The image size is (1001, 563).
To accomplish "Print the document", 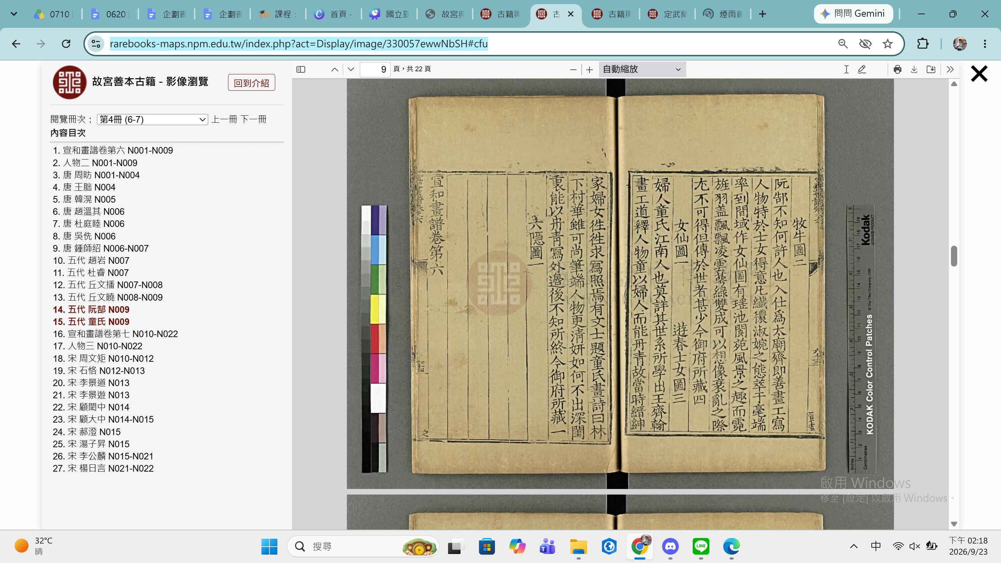I will click(x=897, y=69).
